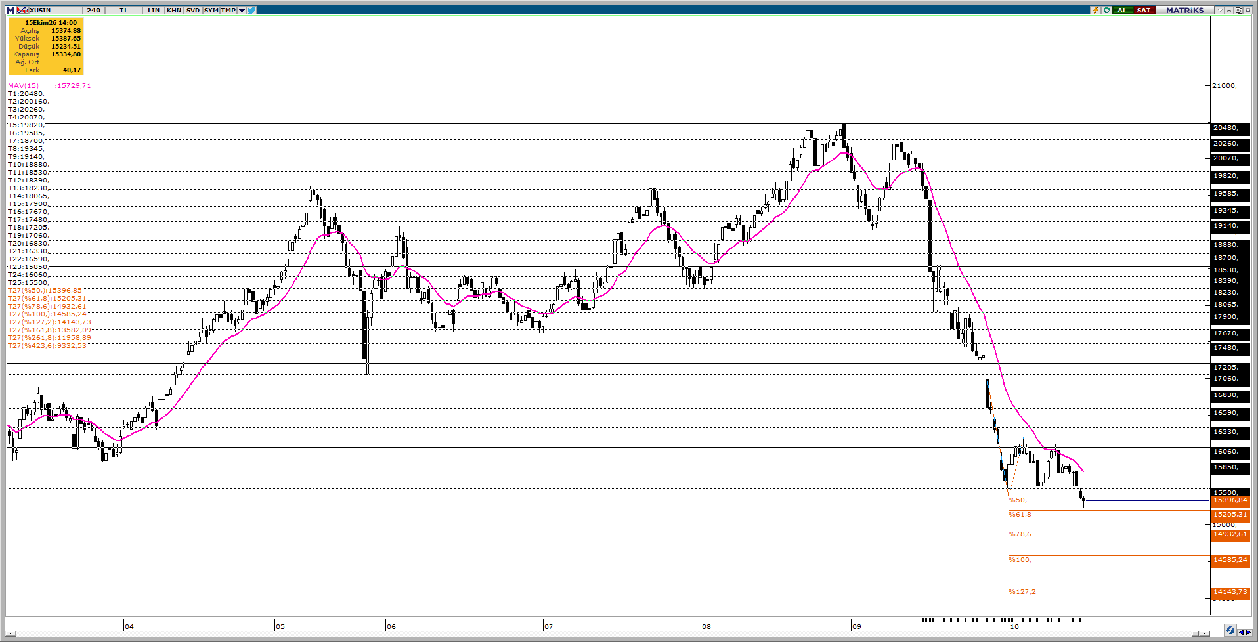Click the %61,8 Fibonacci level label
1258x642 pixels.
pyautogui.click(x=1020, y=515)
